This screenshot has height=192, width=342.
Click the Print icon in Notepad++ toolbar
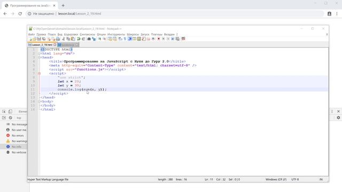point(58,39)
